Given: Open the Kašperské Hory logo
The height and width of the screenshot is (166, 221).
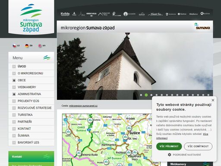Looking at the screenshot, I should (x=104, y=14).
